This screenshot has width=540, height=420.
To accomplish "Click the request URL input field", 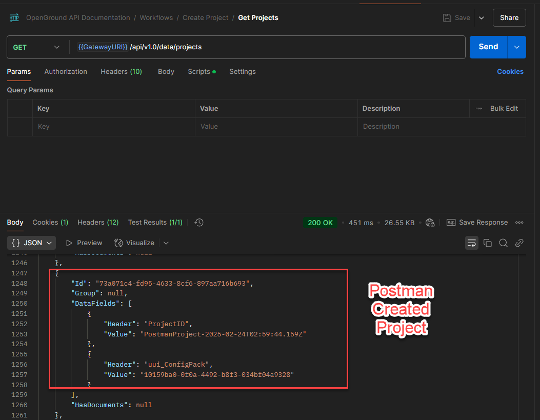I will pos(269,47).
